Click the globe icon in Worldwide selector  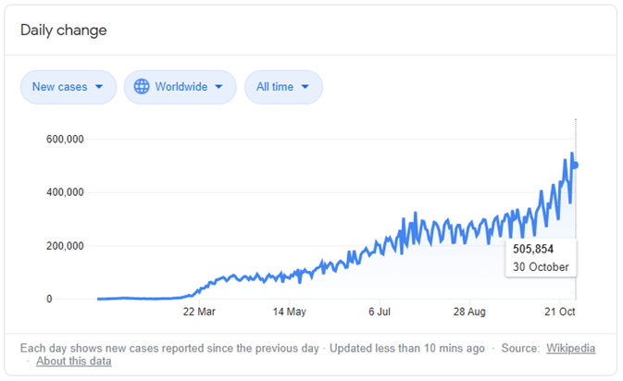142,87
